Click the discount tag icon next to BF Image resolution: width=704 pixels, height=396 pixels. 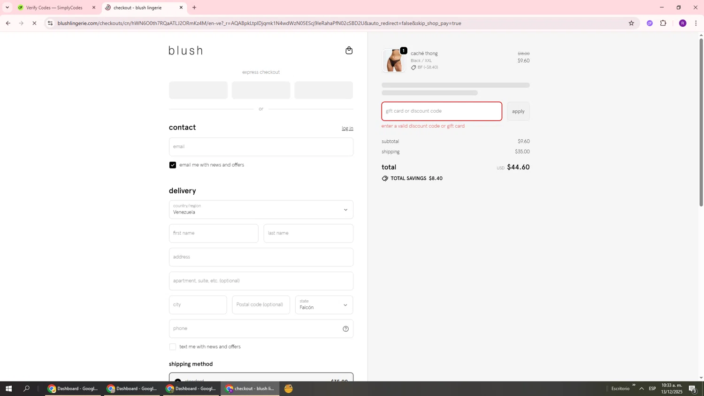click(x=413, y=68)
